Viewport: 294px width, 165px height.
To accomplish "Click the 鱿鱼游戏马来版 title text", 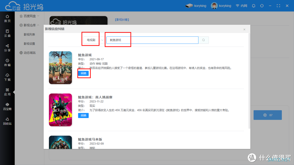I will pyautogui.click(x=90, y=139).
